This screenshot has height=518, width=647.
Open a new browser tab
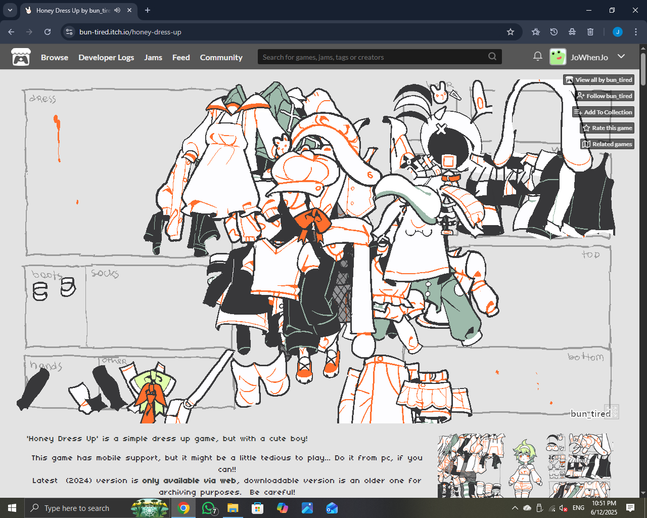pyautogui.click(x=148, y=10)
